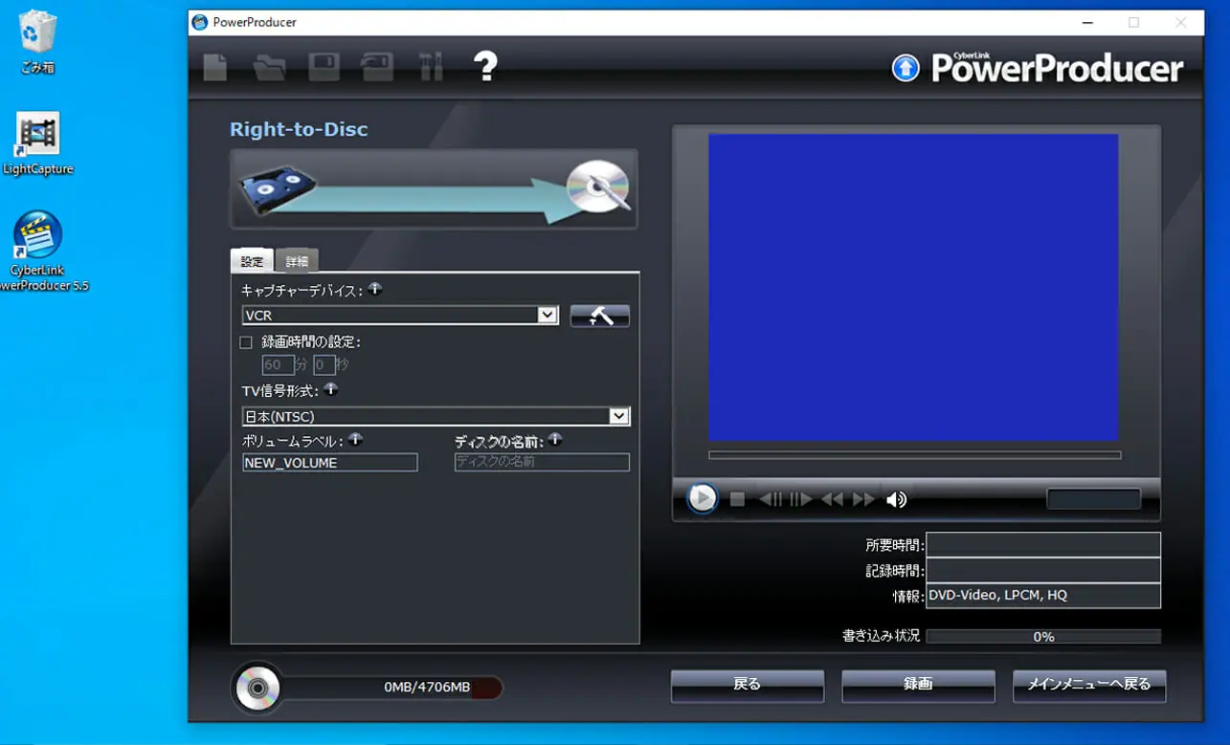The height and width of the screenshot is (745, 1230).
Task: Expand the 日本(NTSC) signal format dropdown
Action: point(619,416)
